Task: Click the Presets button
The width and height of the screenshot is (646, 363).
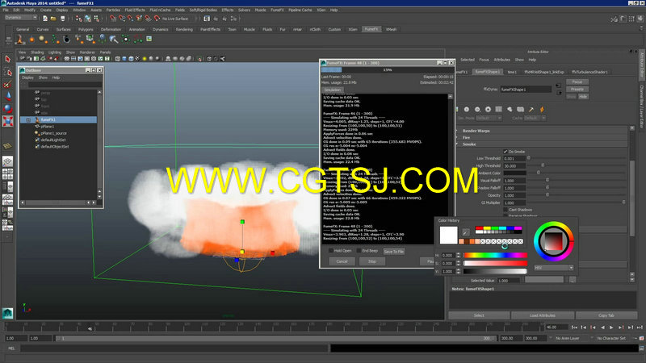Action: [x=577, y=89]
